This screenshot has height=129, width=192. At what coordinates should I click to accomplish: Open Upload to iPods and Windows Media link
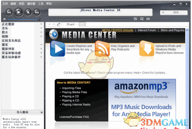[170, 49]
